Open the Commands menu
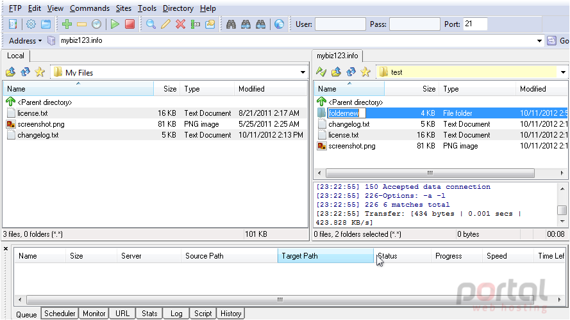The height and width of the screenshot is (320, 570). pyautogui.click(x=90, y=8)
